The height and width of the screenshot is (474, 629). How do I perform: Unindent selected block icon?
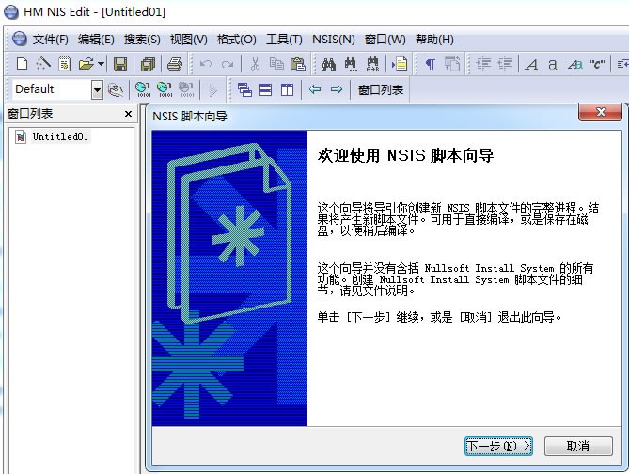(505, 64)
